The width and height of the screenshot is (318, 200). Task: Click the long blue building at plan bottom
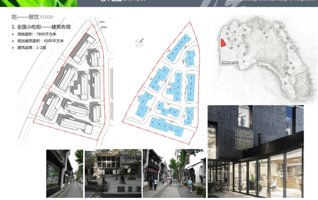click(166, 127)
